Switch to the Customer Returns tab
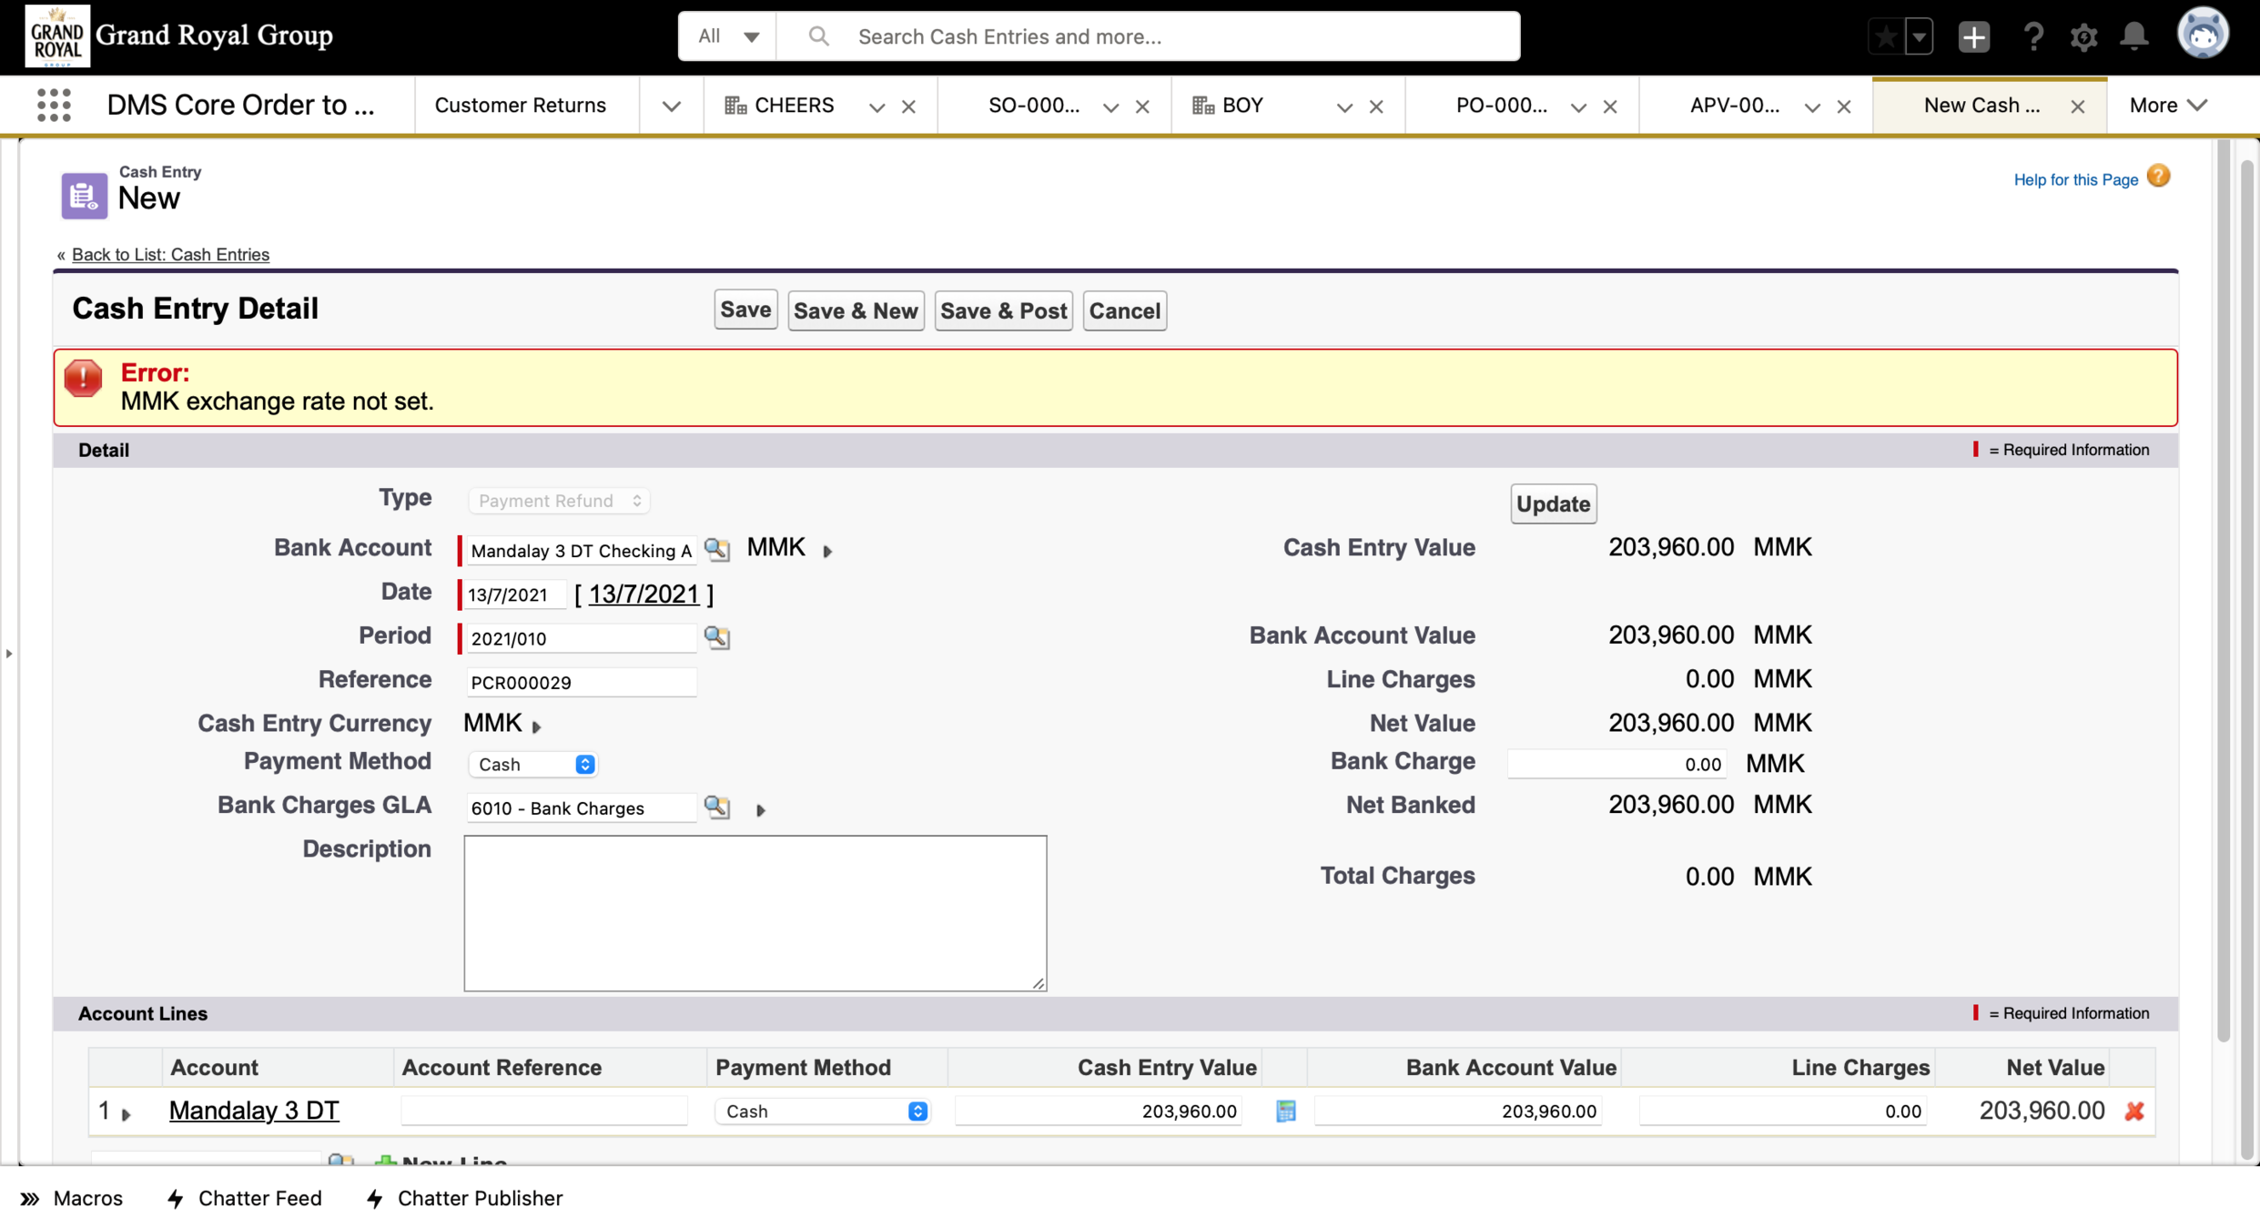 (x=521, y=106)
